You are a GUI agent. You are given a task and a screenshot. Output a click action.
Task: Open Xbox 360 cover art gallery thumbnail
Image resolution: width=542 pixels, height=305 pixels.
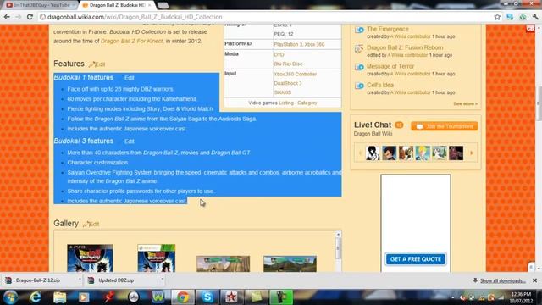click(x=156, y=258)
